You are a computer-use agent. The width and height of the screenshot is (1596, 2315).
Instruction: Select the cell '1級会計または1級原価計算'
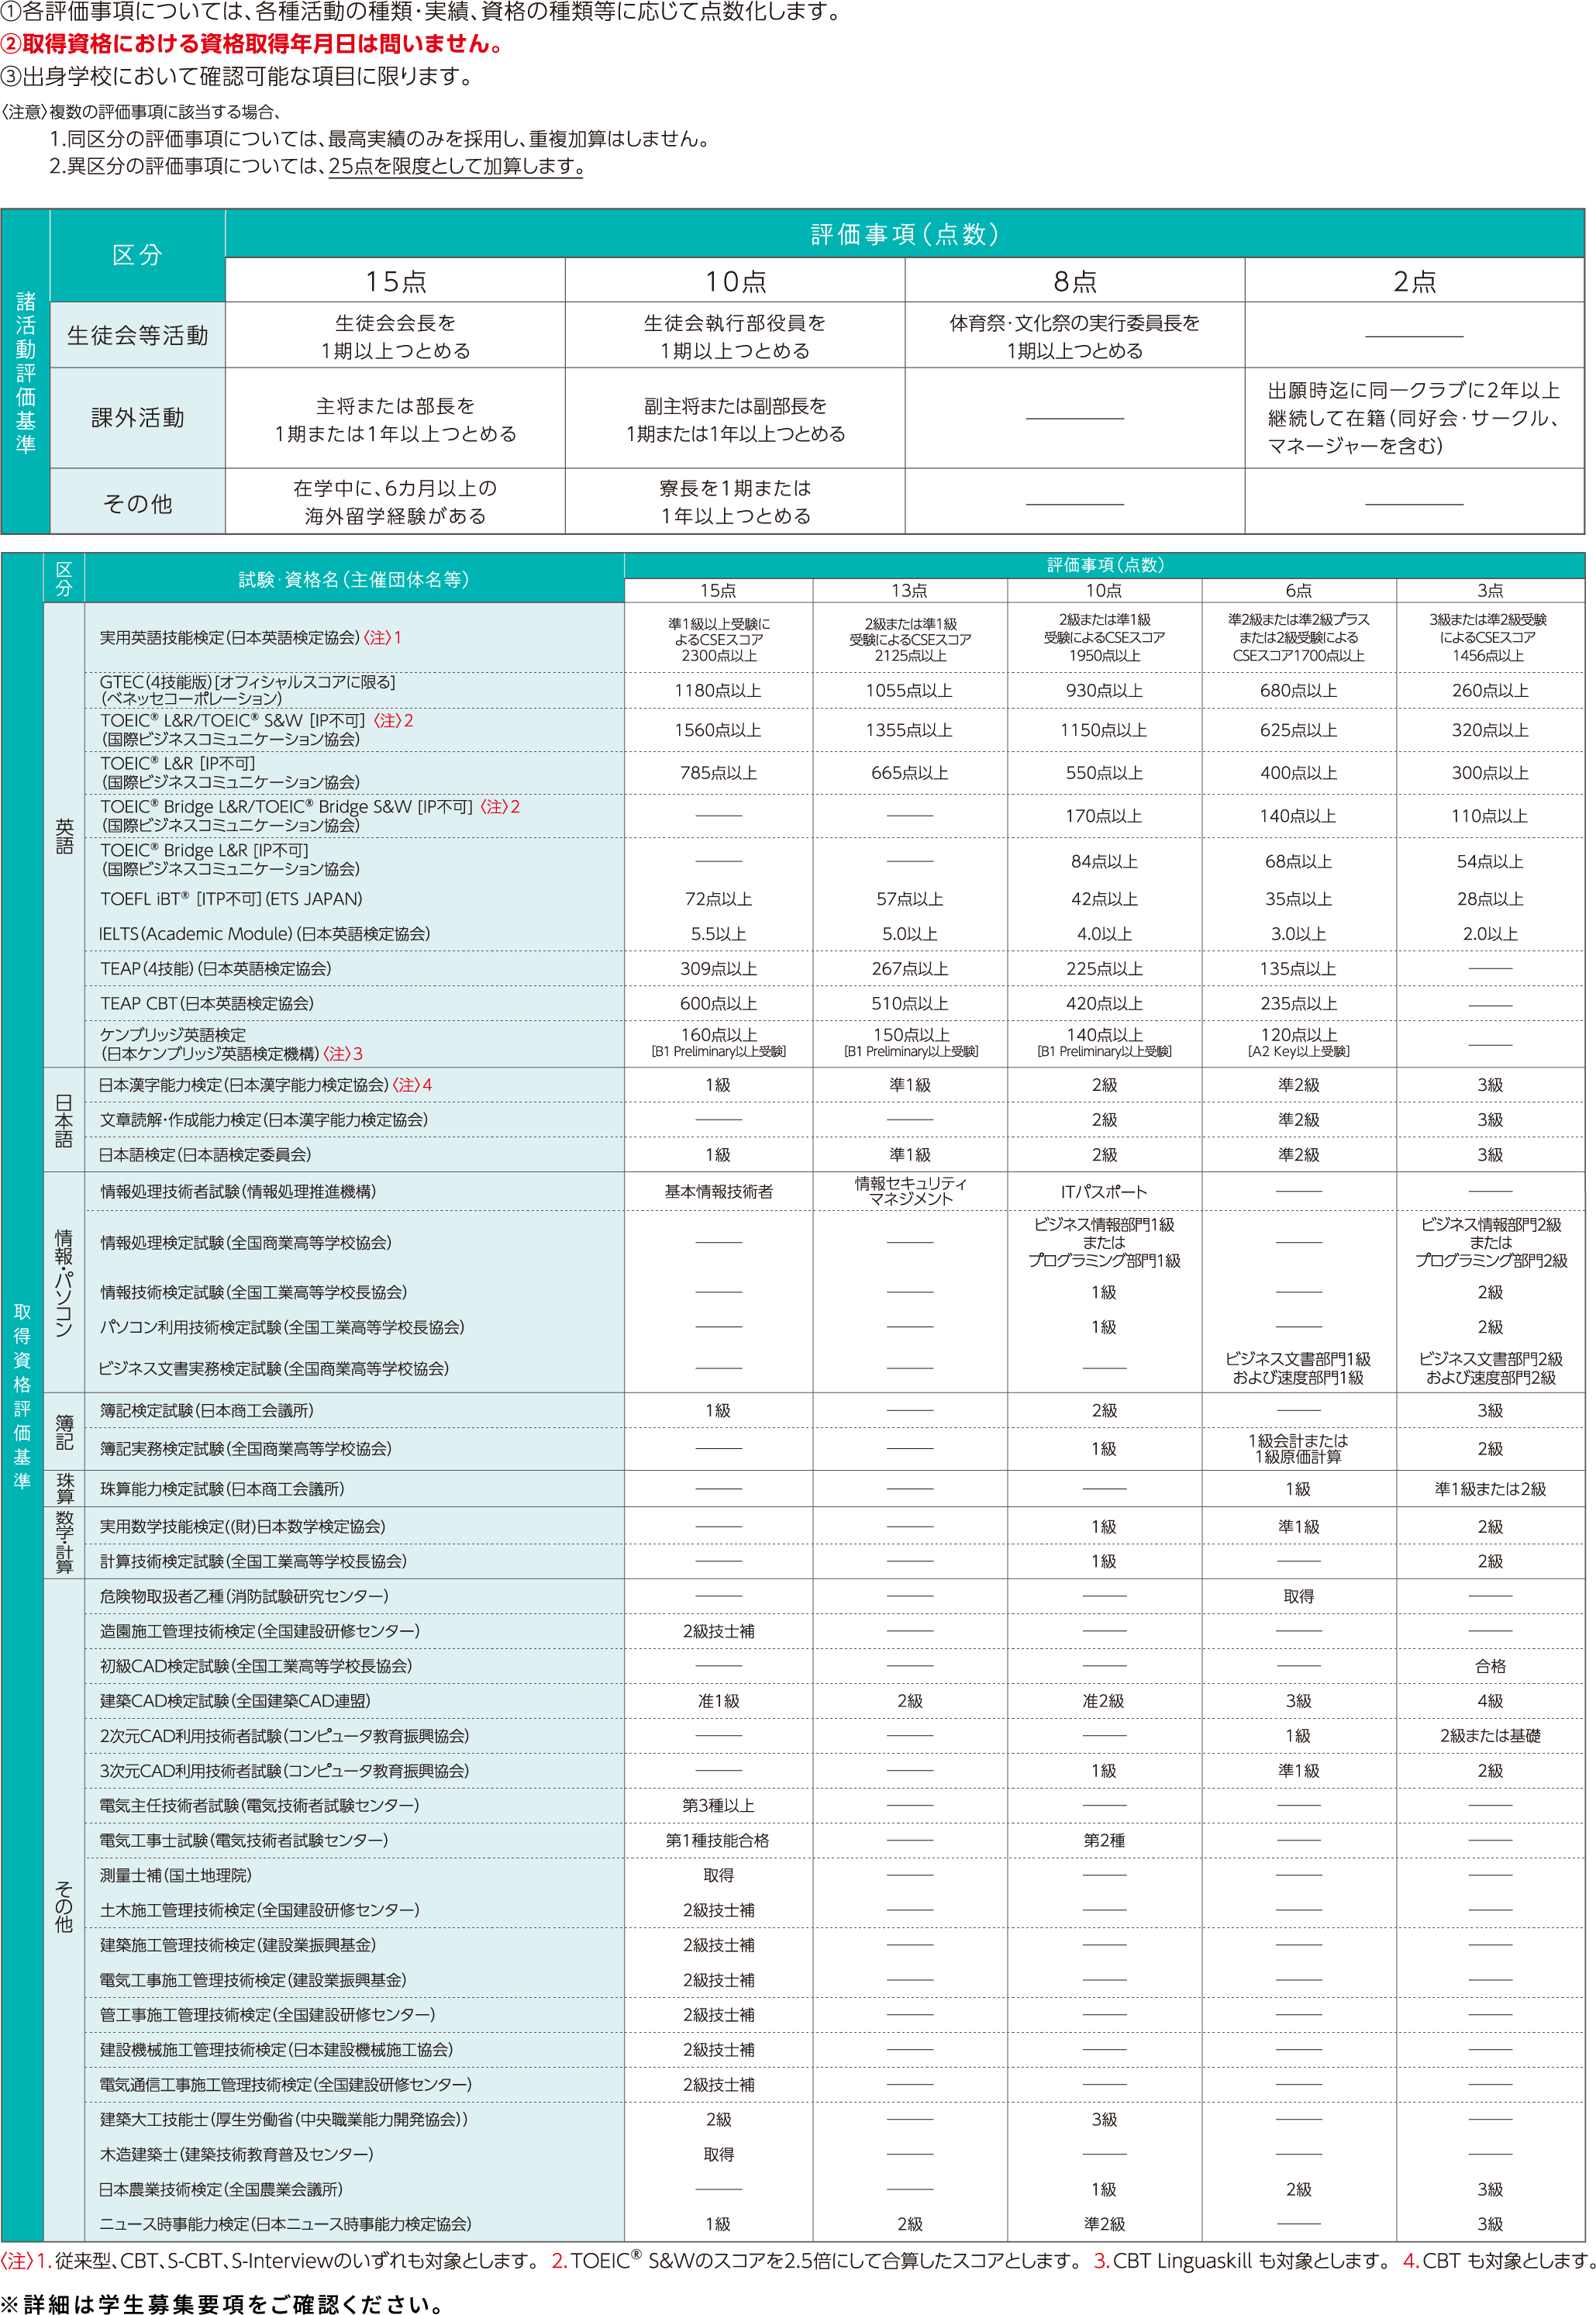click(1298, 1449)
